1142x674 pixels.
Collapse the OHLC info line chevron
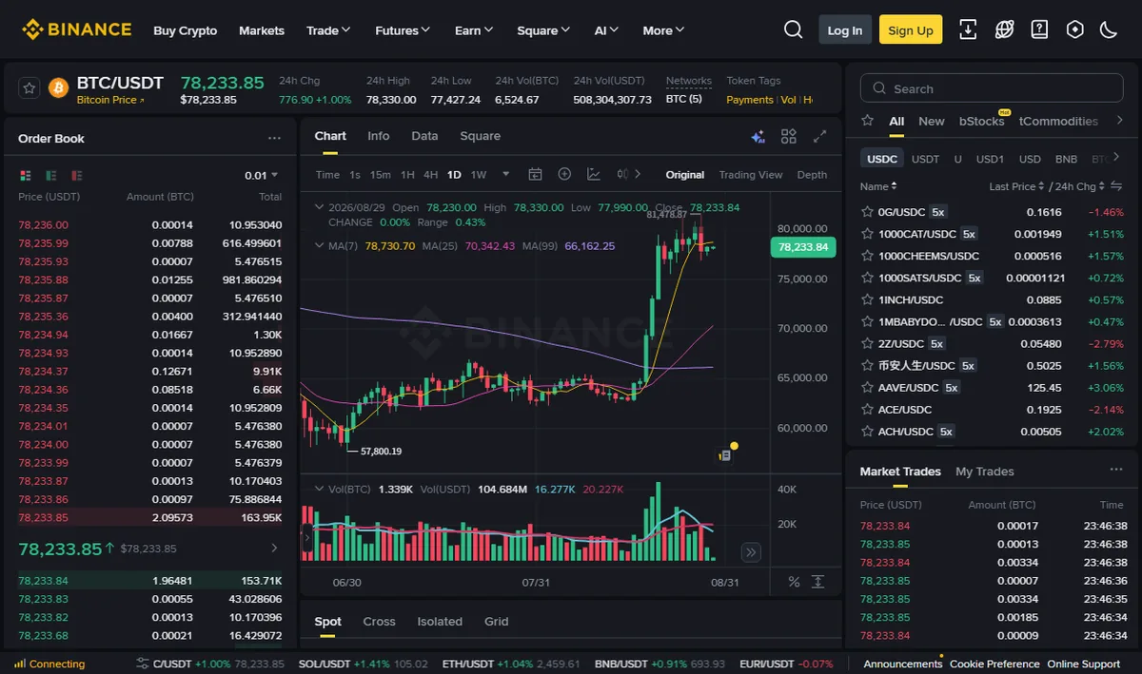(319, 207)
